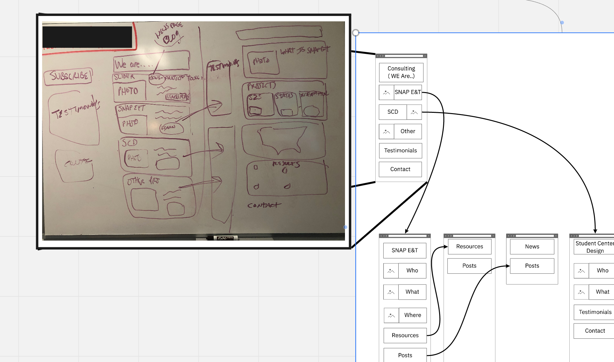Select the News header box

(532, 247)
